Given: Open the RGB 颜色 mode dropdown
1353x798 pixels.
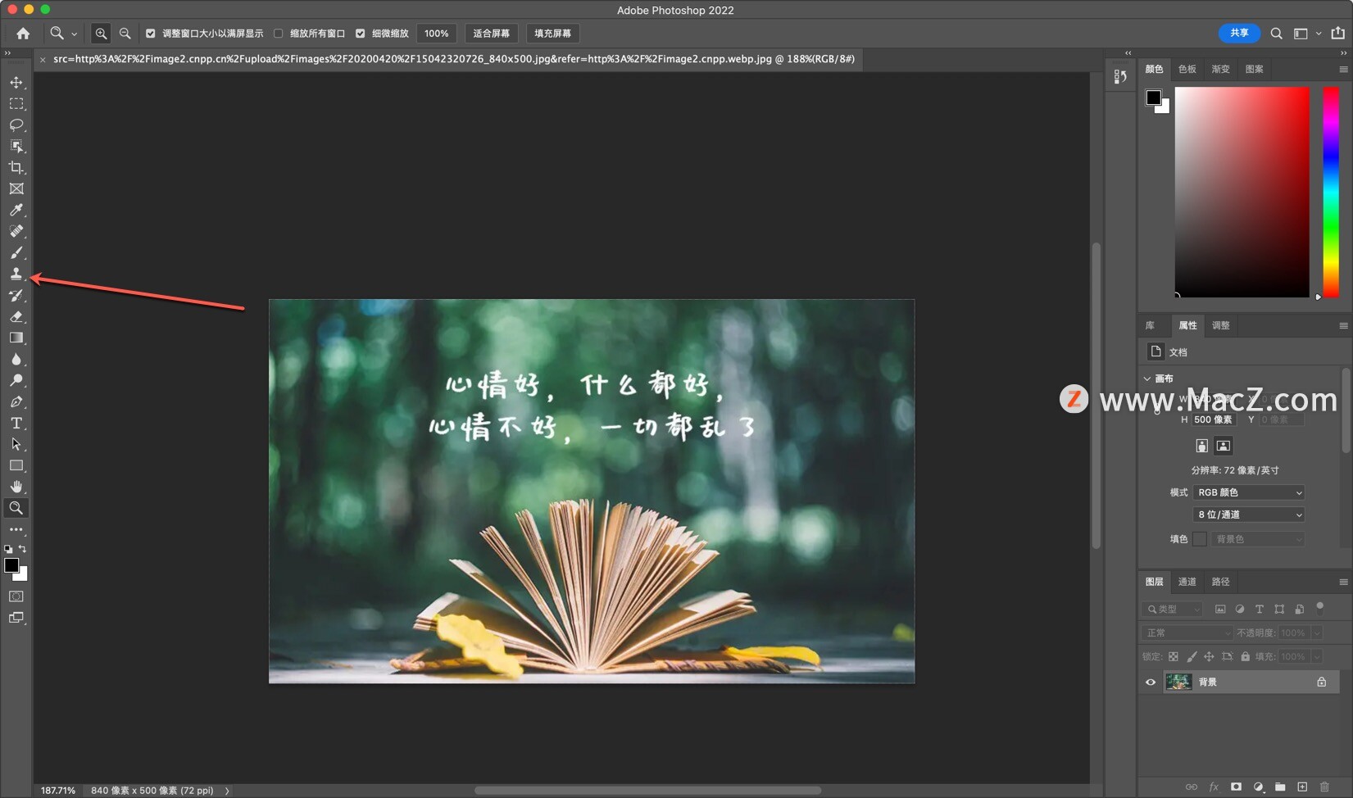Looking at the screenshot, I should [x=1248, y=492].
